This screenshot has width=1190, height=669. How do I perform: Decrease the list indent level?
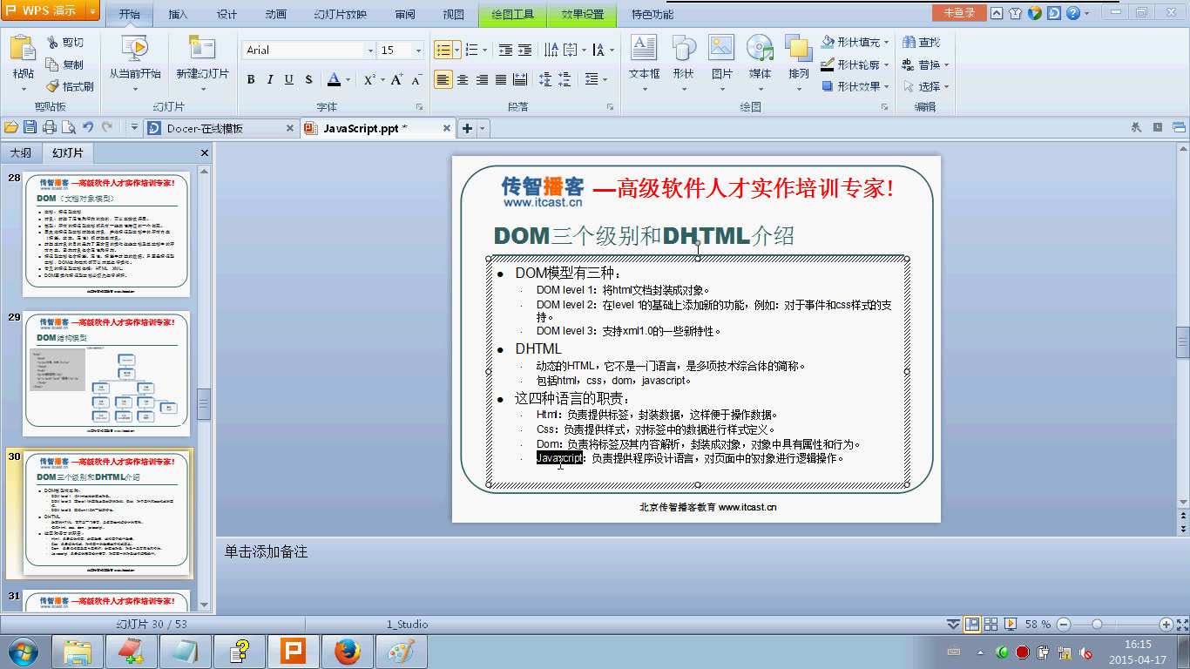coord(505,51)
